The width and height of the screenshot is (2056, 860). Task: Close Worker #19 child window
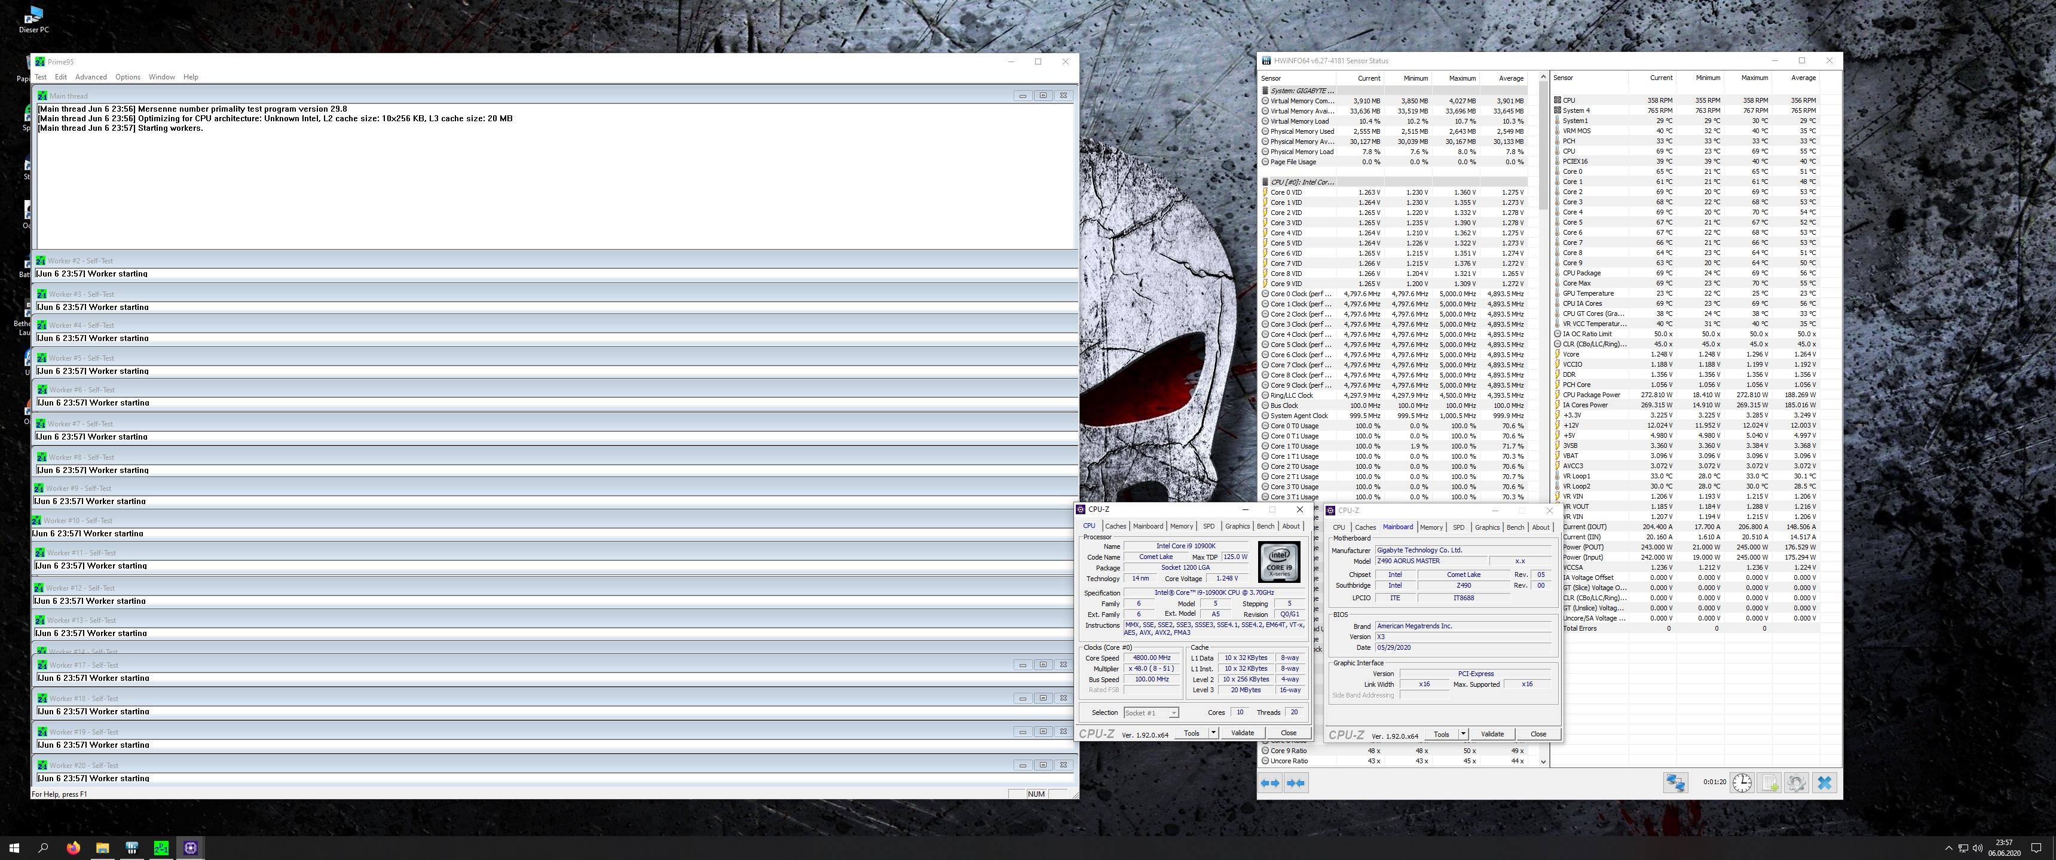[1063, 732]
